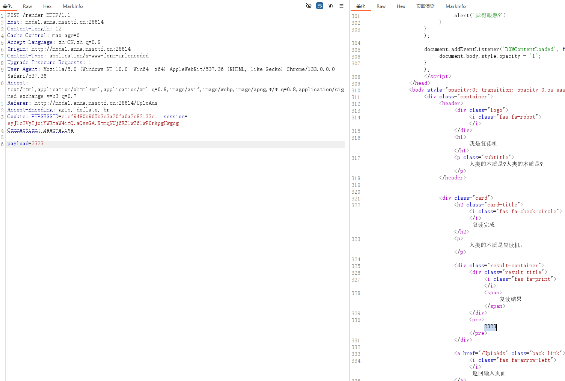Toggle the \n newline display icon

[x=330, y=6]
